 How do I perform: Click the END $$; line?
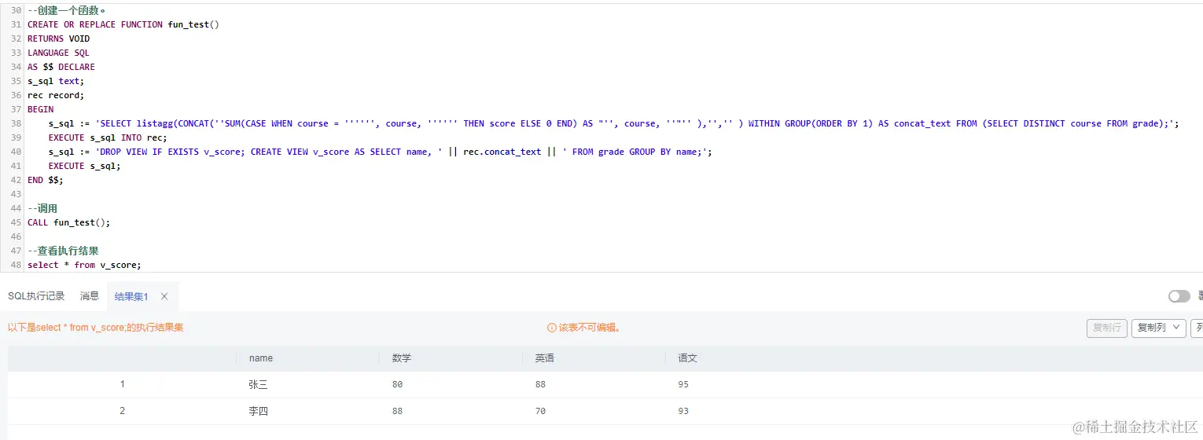click(x=46, y=180)
